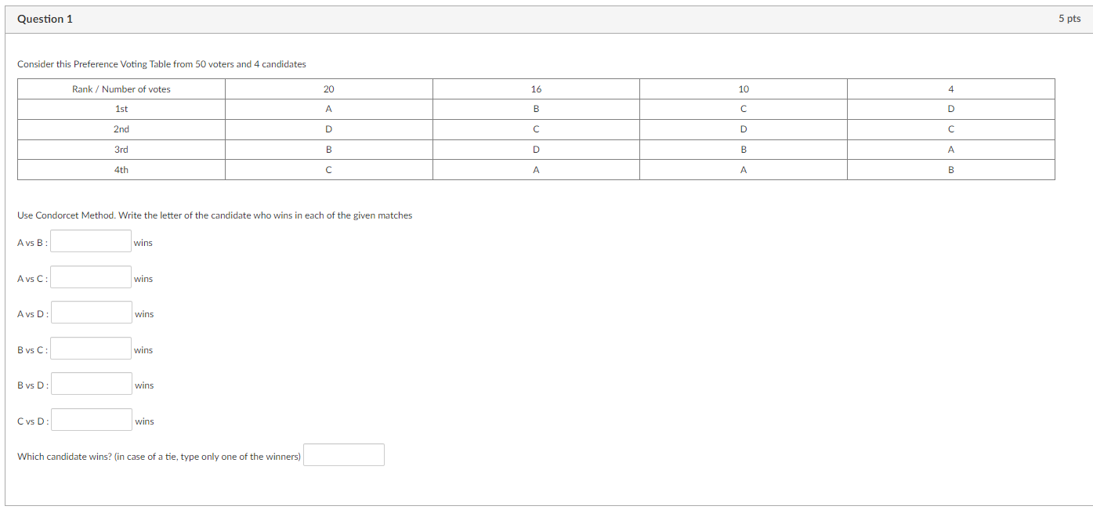
Task: Click the '4' votes column header
Action: pos(951,89)
